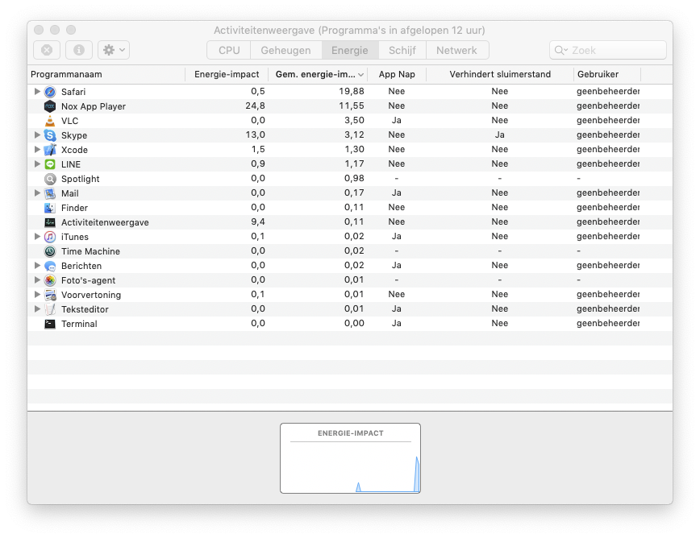The height and width of the screenshot is (538, 700).
Task: Open the Netwerk tab
Action: pyautogui.click(x=457, y=50)
